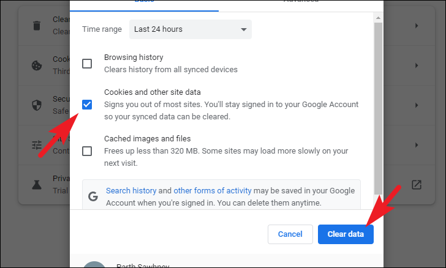Click the external link icon on the Privacy row
Viewport: 446px width, 268px height.
pyautogui.click(x=417, y=184)
